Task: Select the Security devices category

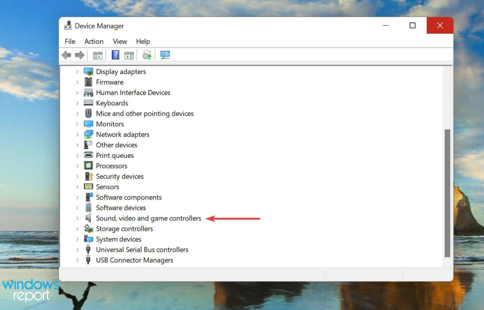Action: tap(120, 176)
